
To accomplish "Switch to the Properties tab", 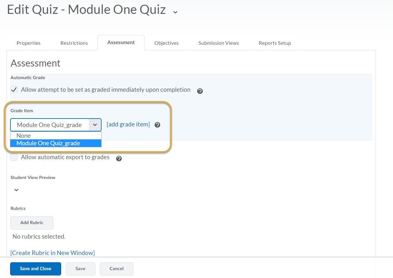I will tap(29, 43).
